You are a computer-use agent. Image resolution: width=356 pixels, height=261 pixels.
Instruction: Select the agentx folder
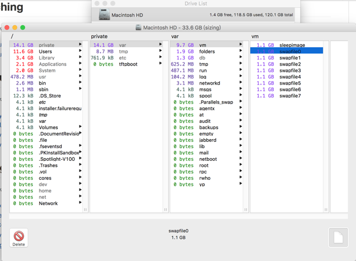(206, 109)
